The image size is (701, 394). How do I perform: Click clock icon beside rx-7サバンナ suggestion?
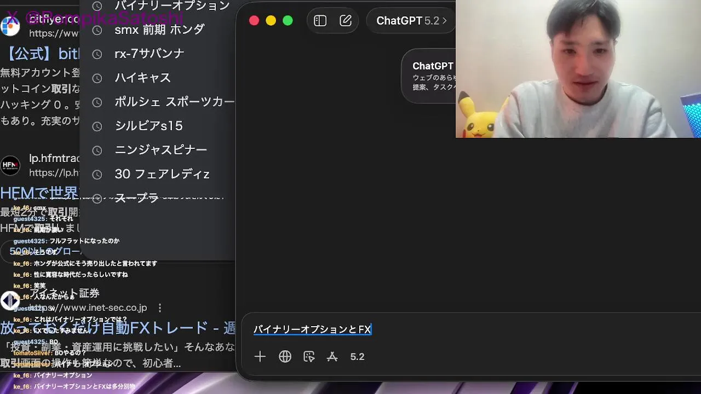tap(97, 54)
